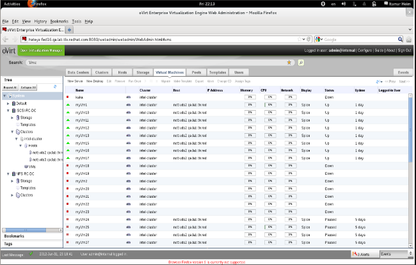Switch to the Data Centers tab
Image resolution: width=416 pixels, height=265 pixels.
pos(78,72)
